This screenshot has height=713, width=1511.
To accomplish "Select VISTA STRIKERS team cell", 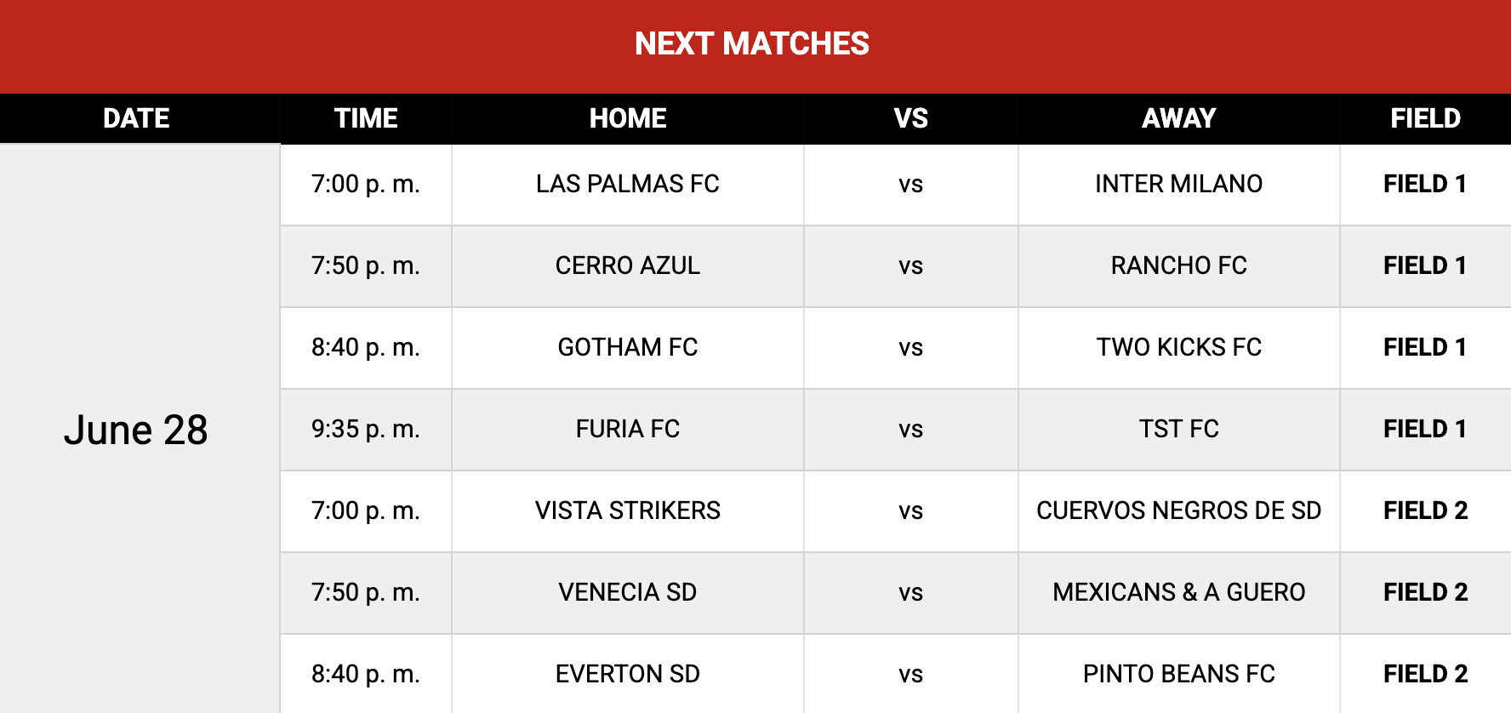I will pyautogui.click(x=628, y=511).
